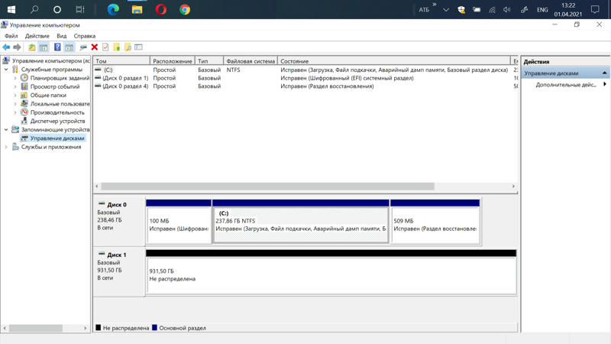Collapse Управление дисками actions section arrow
This screenshot has height=344, width=611.
point(604,73)
